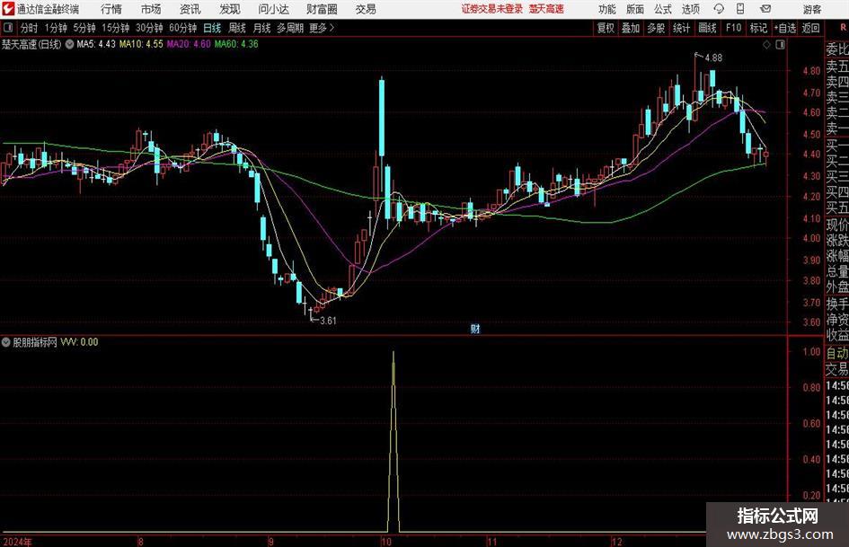The height and width of the screenshot is (547, 849).
Task: Open the mobile phone icon in title bar
Action: coord(740,9)
